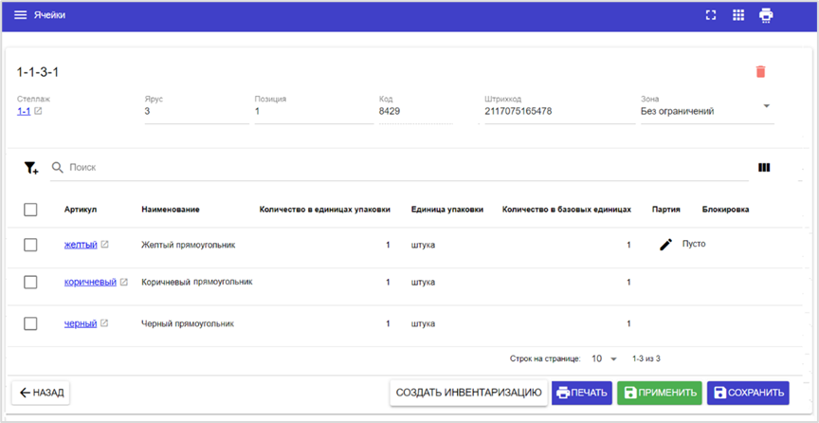This screenshot has width=819, height=423.
Task: Click the Сохранить button
Action: tap(749, 393)
